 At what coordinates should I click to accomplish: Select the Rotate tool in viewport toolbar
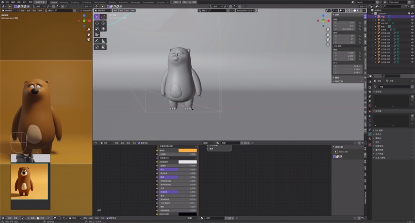pos(103,23)
